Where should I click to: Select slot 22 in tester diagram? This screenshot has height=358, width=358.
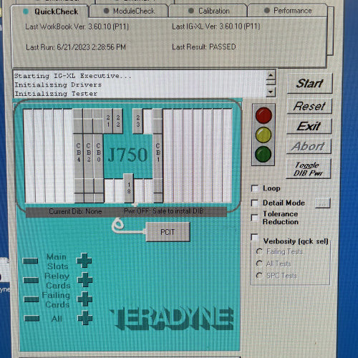[118, 121]
